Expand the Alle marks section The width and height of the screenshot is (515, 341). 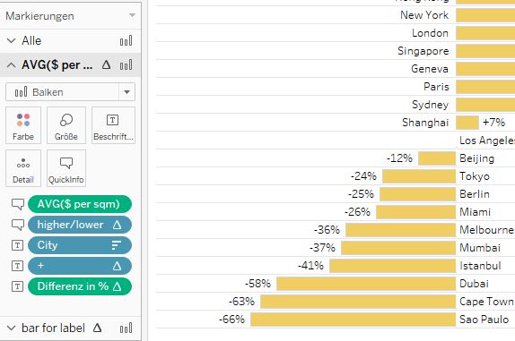click(11, 40)
